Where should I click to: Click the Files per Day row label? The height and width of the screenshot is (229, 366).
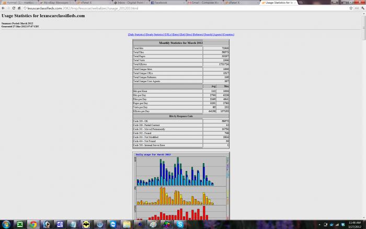(x=140, y=99)
